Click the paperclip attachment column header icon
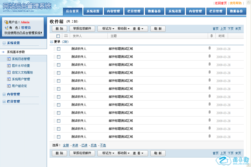251x167 pixels. click(211, 36)
